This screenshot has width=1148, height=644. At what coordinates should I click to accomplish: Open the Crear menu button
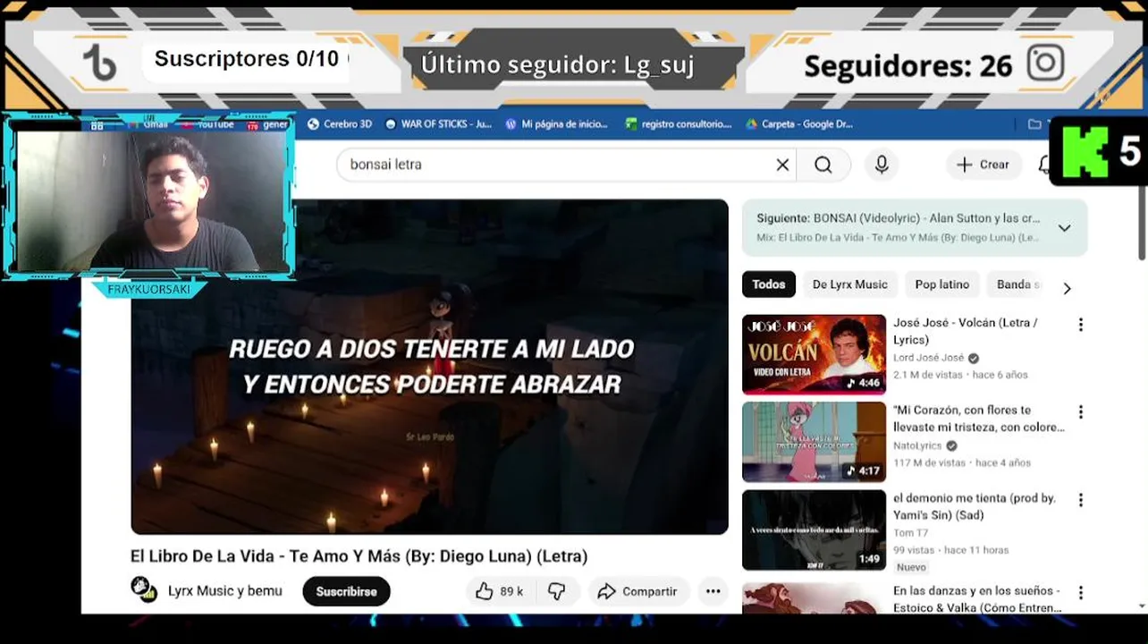[x=983, y=165]
